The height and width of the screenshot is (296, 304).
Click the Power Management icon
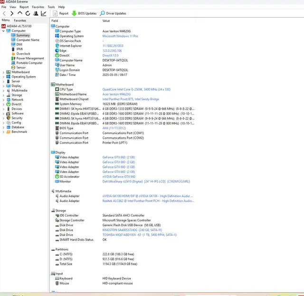click(13, 58)
